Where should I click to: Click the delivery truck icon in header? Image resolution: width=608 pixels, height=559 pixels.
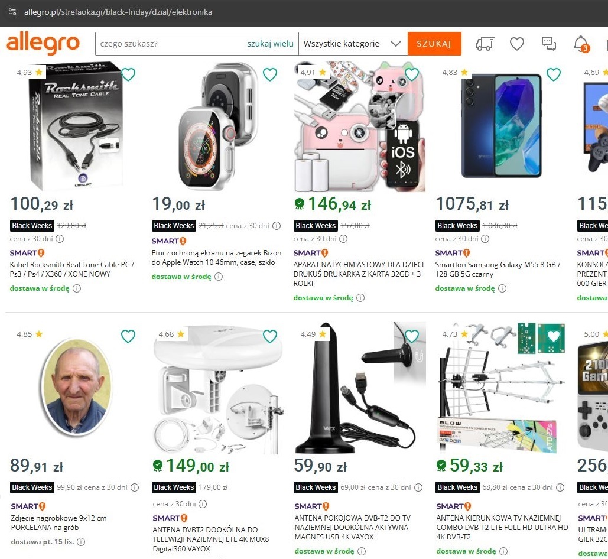485,44
